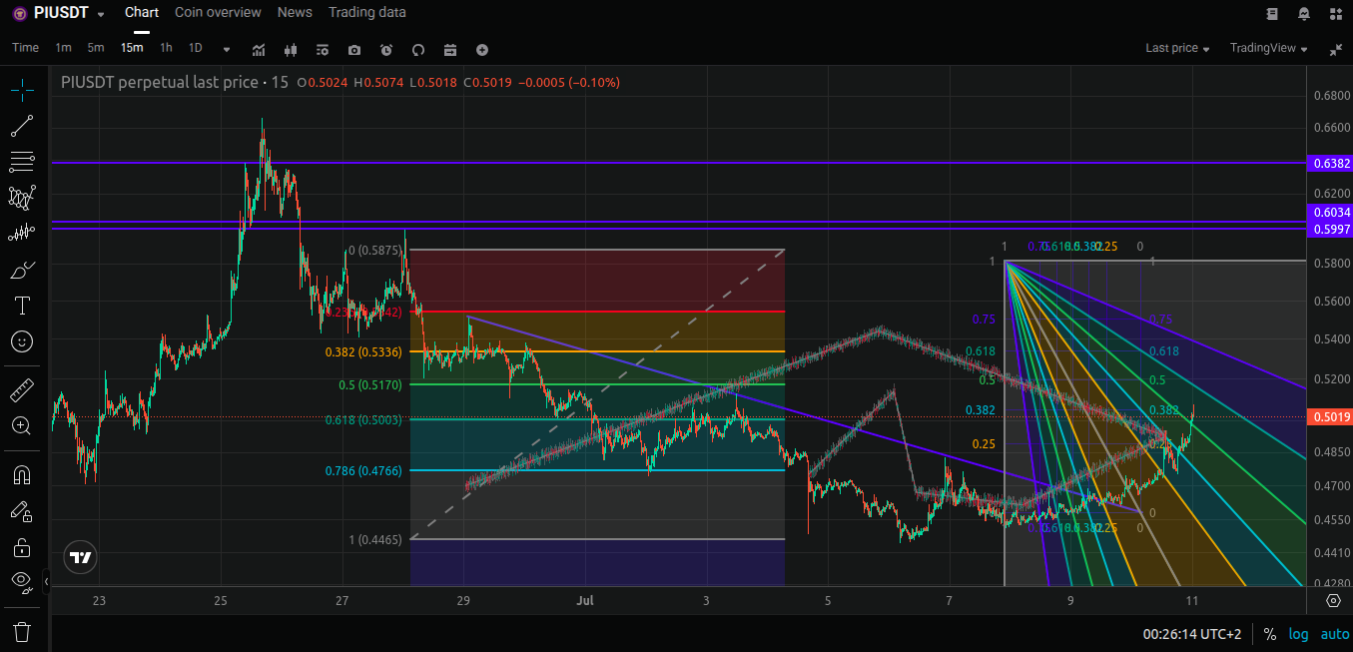Open the indicators menu in toolbar

(259, 49)
